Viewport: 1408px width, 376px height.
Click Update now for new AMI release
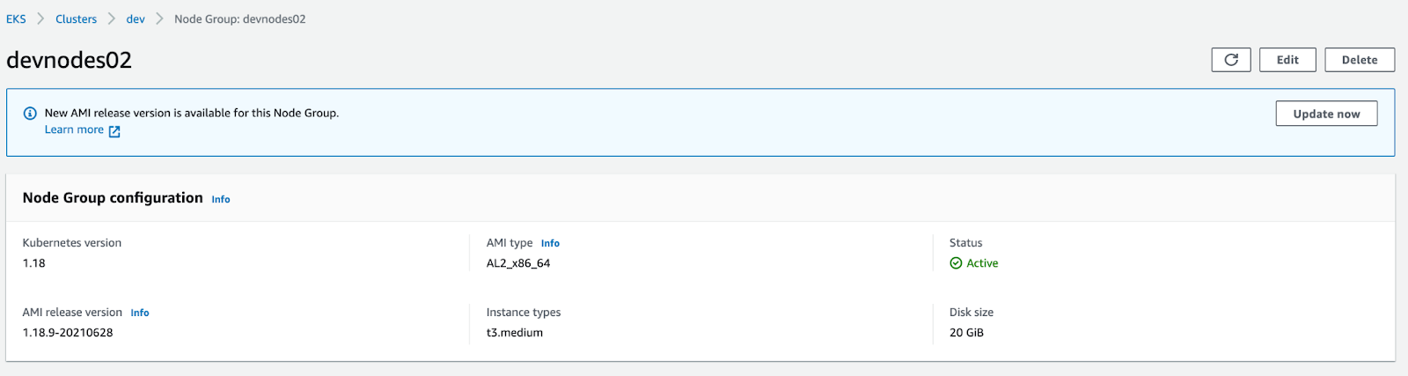click(1325, 114)
